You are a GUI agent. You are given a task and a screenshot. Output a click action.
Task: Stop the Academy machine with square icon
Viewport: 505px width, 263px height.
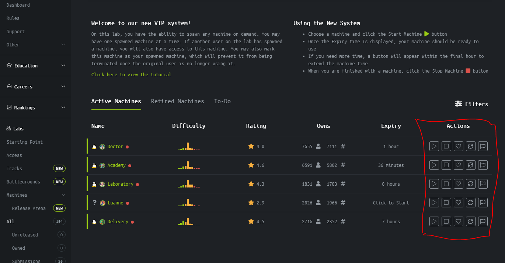tap(446, 165)
